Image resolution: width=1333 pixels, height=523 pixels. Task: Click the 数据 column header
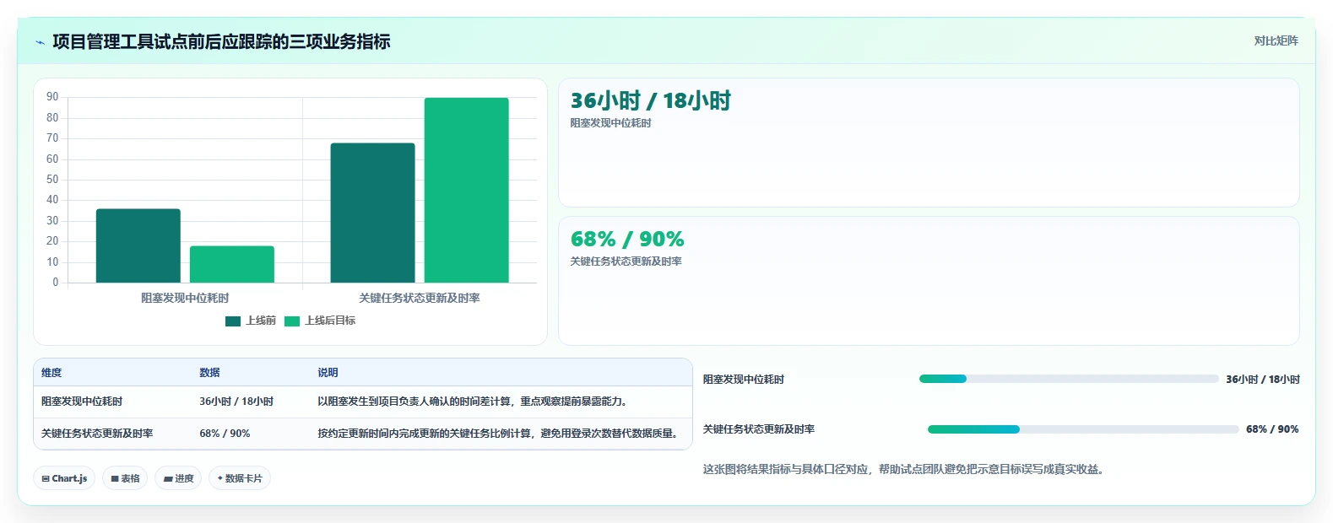pos(209,373)
